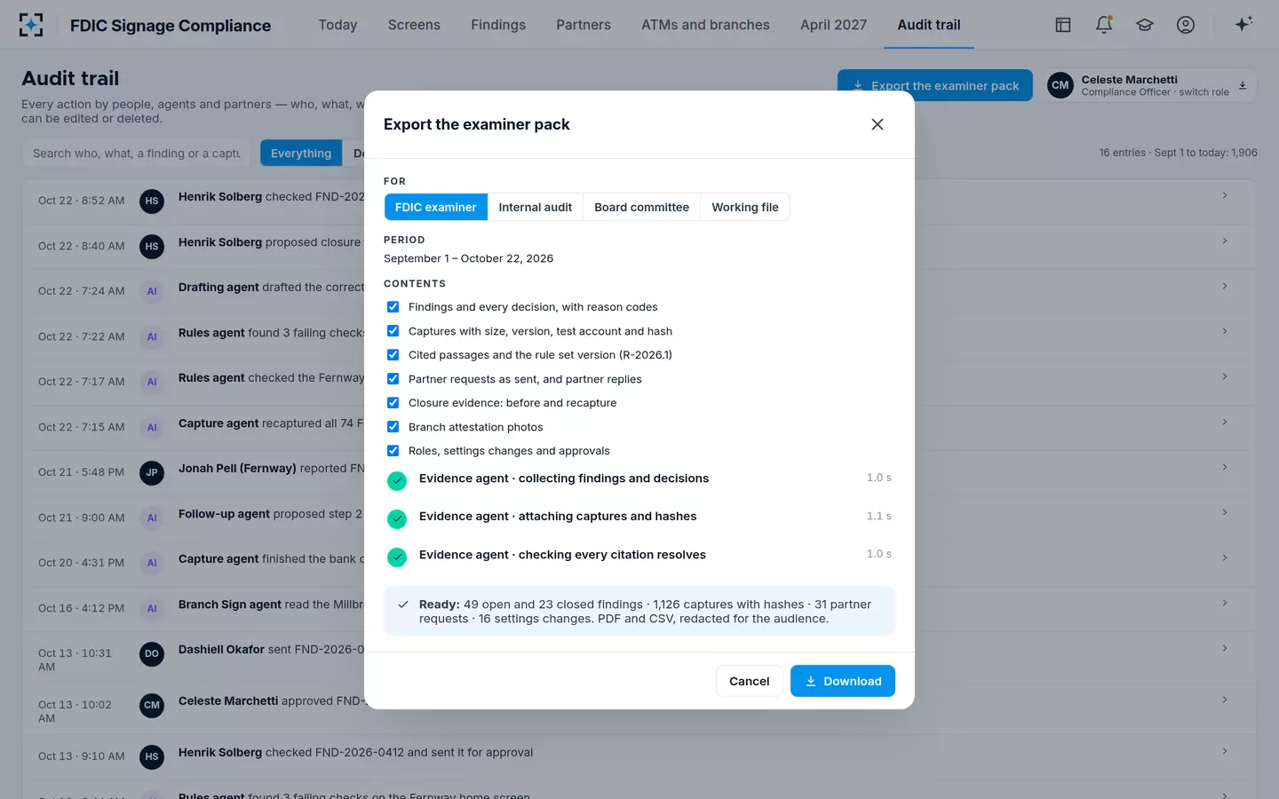Open the layout panel icon in header
This screenshot has width=1279, height=799.
click(1063, 25)
